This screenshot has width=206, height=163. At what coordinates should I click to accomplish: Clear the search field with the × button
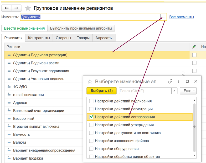pyautogui.click(x=174, y=91)
